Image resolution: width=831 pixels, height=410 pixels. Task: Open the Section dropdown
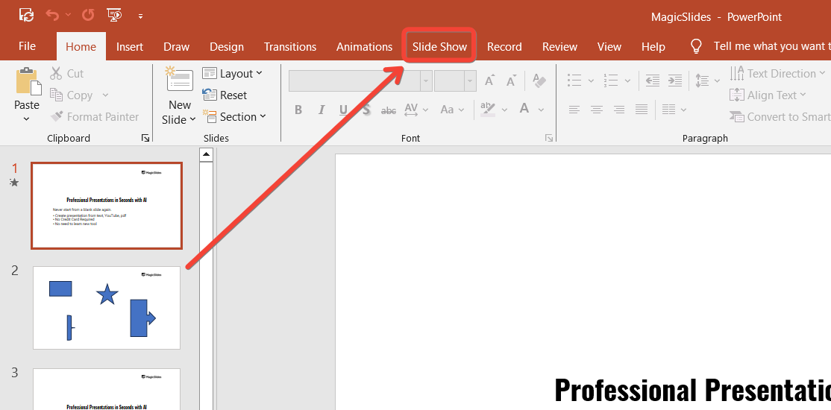coord(234,116)
